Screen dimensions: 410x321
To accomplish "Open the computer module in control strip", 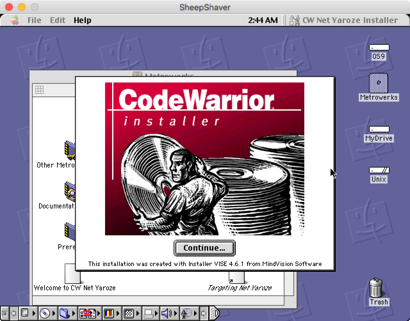I will point(28,313).
